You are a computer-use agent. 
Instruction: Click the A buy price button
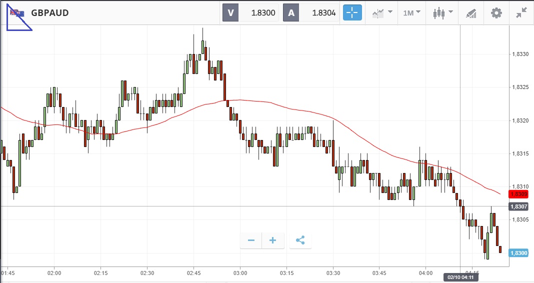coord(291,13)
